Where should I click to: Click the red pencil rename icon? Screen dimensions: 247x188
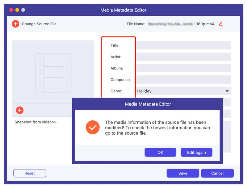tap(220, 24)
